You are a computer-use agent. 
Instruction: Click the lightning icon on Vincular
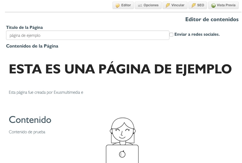pyautogui.click(x=167, y=5)
